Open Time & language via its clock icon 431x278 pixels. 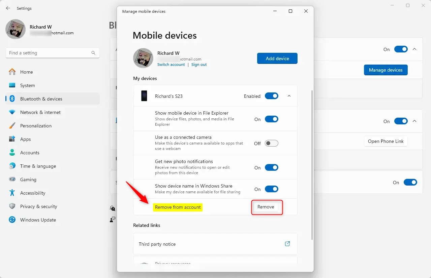coord(12,166)
